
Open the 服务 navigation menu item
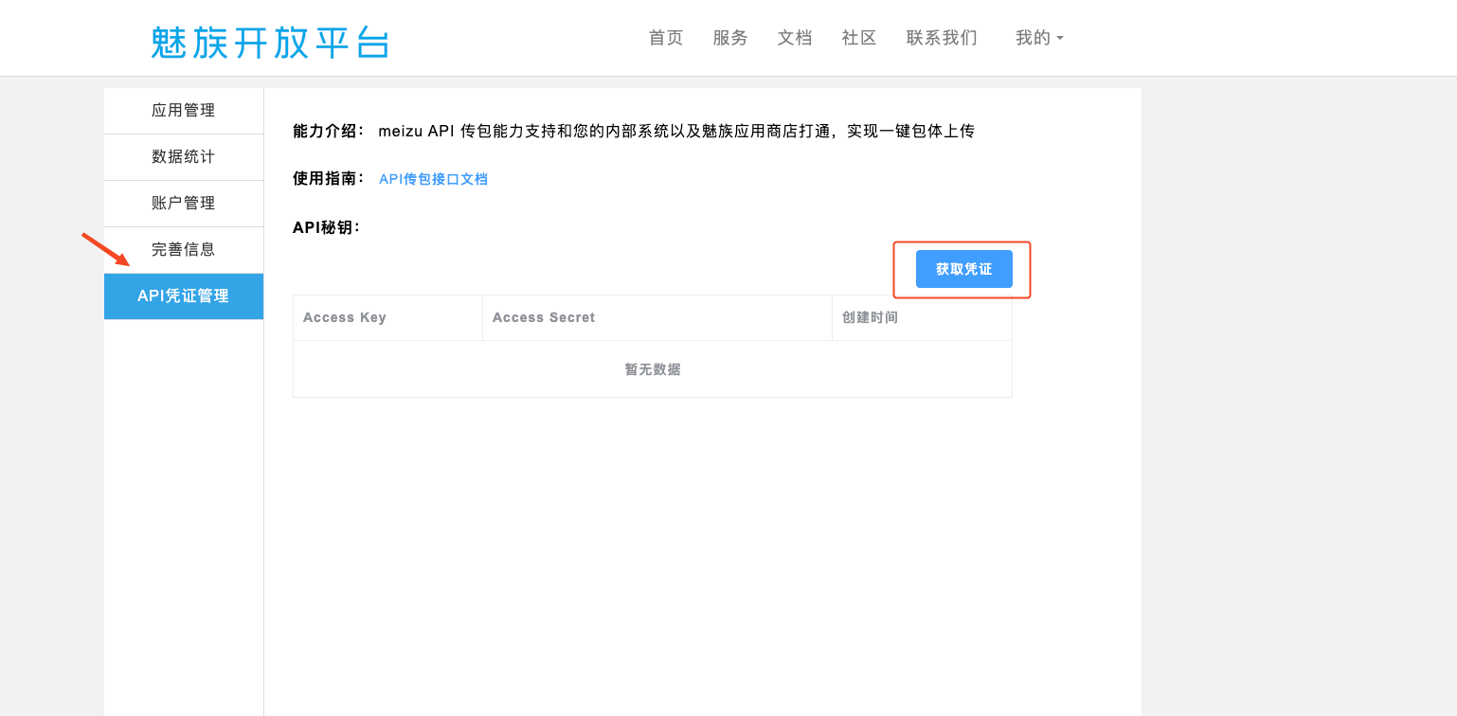point(730,38)
